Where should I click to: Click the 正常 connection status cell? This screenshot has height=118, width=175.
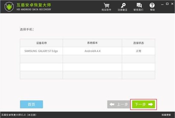click(x=138, y=51)
